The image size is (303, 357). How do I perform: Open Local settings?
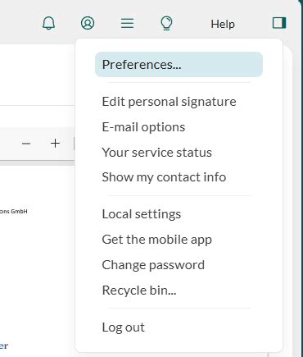[142, 214]
